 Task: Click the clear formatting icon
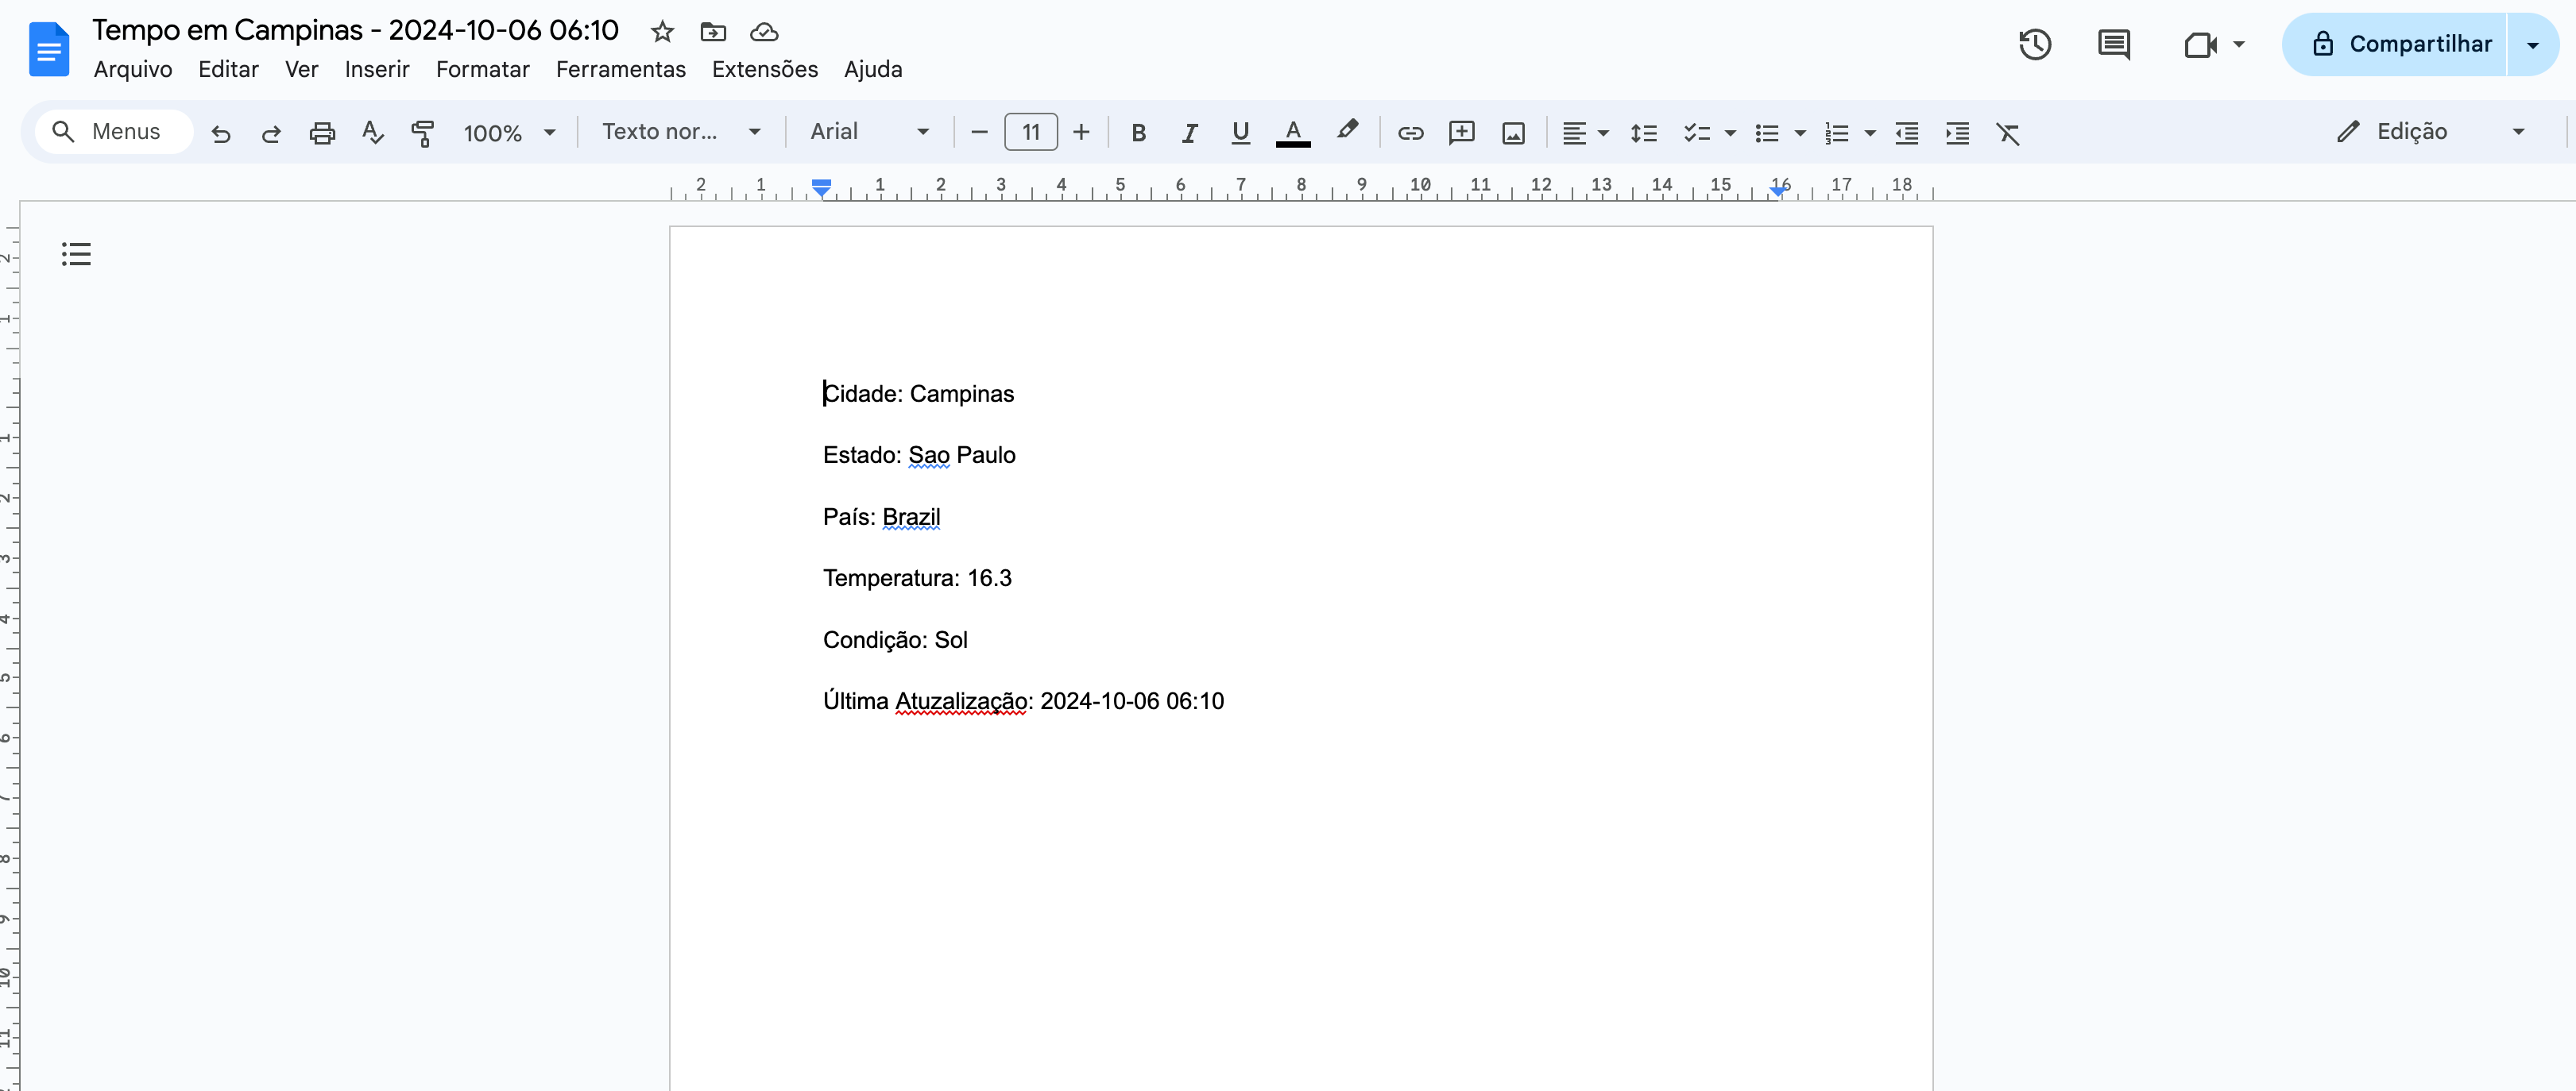click(2008, 133)
